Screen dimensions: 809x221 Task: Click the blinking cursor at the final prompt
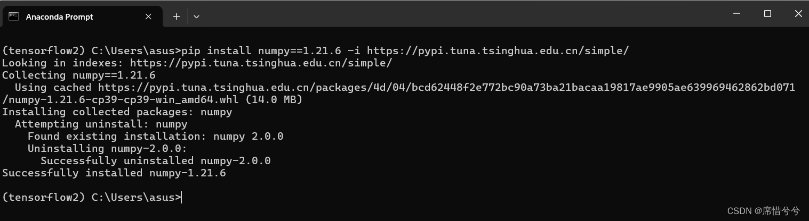[x=182, y=198]
